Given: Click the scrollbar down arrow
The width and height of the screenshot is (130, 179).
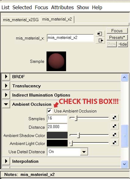Looking at the screenshot, I should (x=124, y=164).
